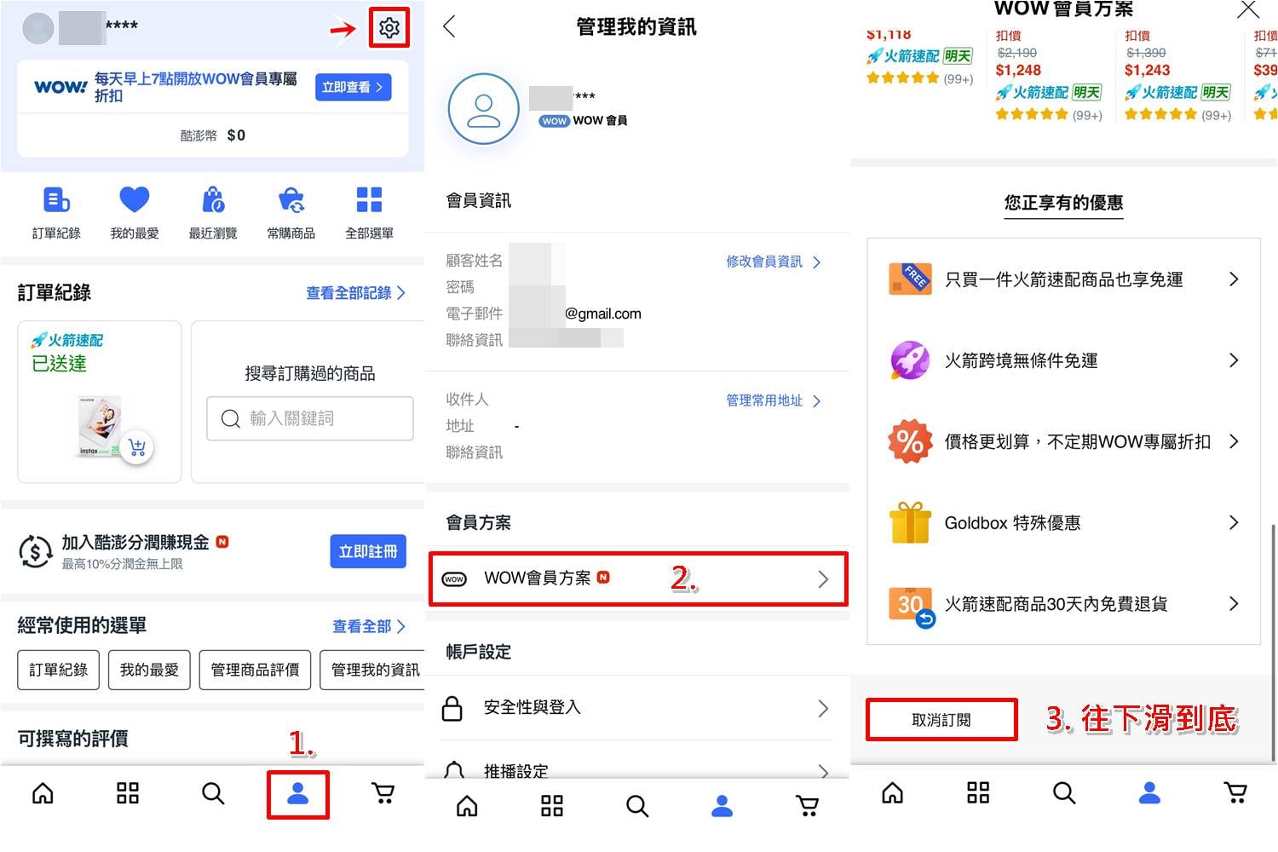Viewport: 1278px width, 852px height.
Task: Open settings gear in left screen
Action: pyautogui.click(x=389, y=28)
